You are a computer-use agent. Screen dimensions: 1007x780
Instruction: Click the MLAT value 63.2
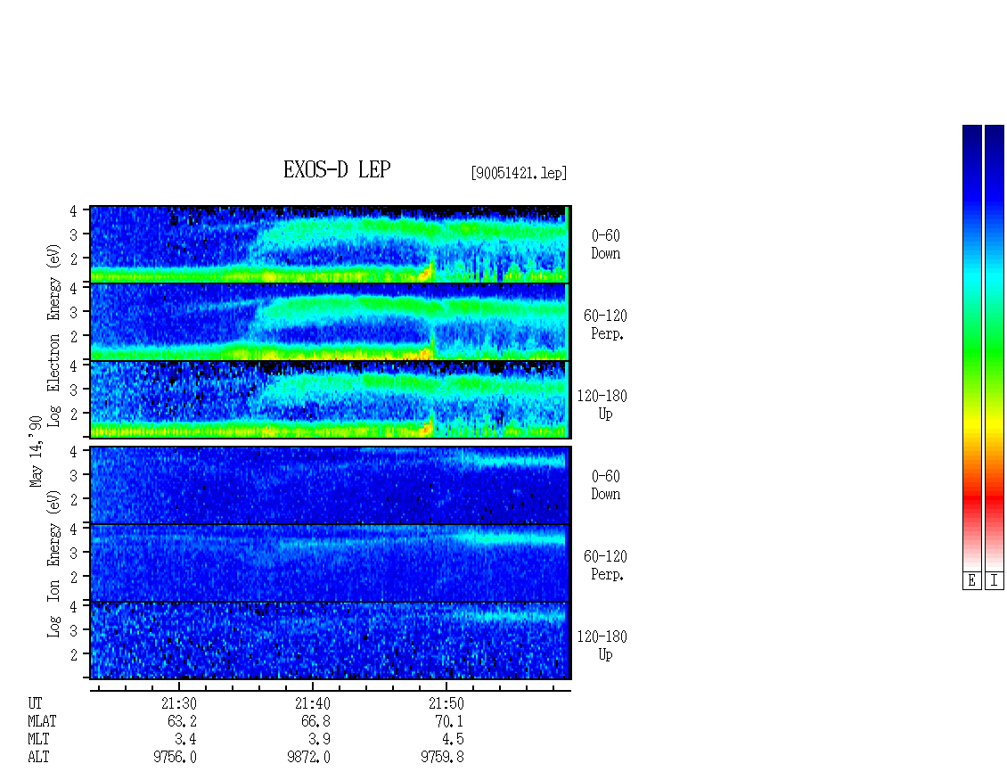point(182,721)
